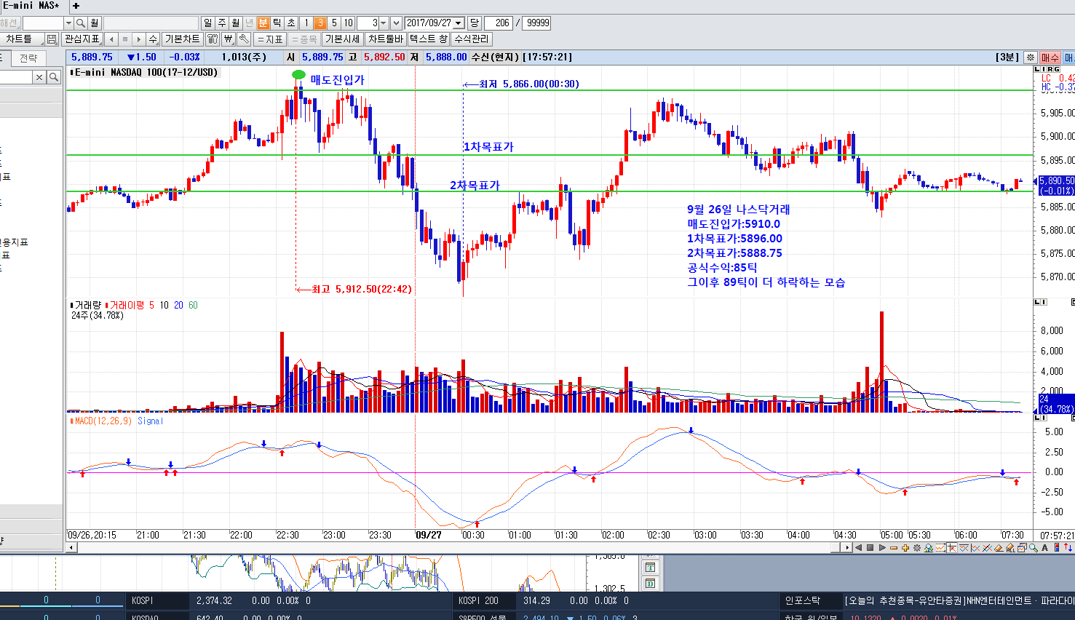Viewport: 1075px width, 620px height.
Task: Select the letter A text tool
Action: pos(1044,548)
